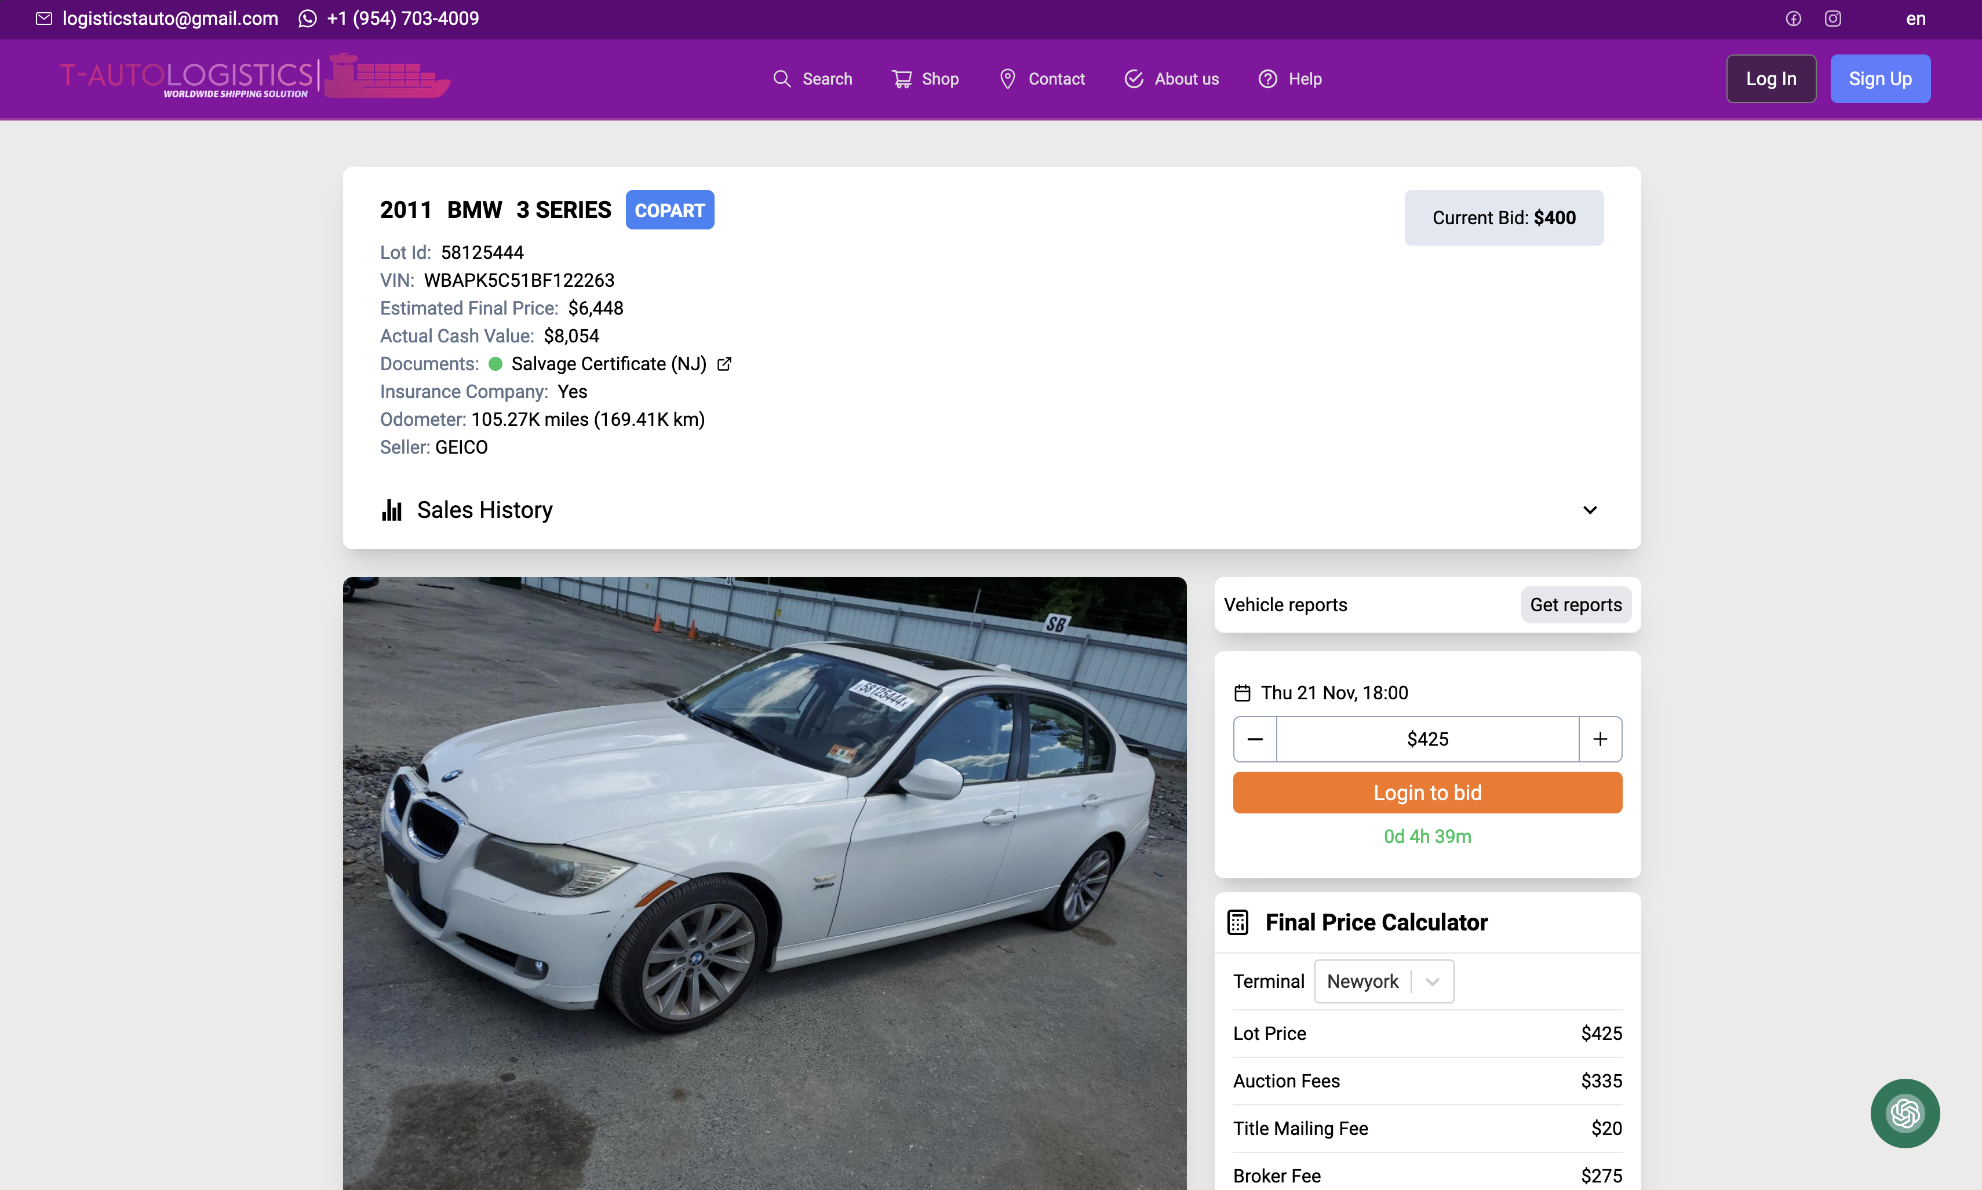This screenshot has height=1190, width=1982.
Task: Open the Search menu item
Action: [x=812, y=79]
